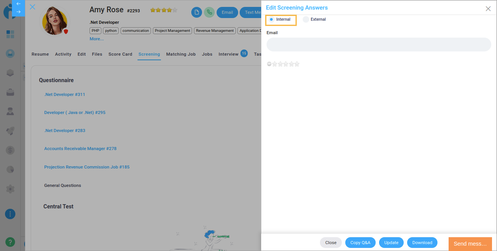Close the candidate profile with blue X
This screenshot has height=251, width=497.
coord(33,7)
